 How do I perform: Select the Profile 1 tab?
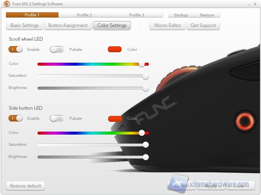tap(32, 15)
